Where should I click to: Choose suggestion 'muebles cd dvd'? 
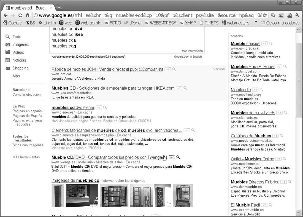click(67, 29)
